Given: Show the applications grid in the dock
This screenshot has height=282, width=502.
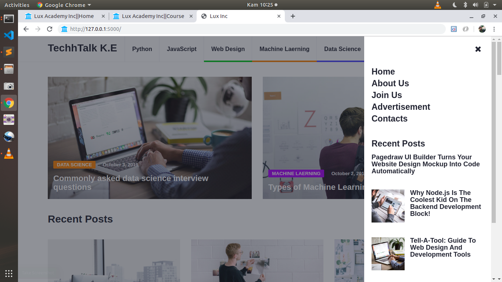Looking at the screenshot, I should pos(9,273).
